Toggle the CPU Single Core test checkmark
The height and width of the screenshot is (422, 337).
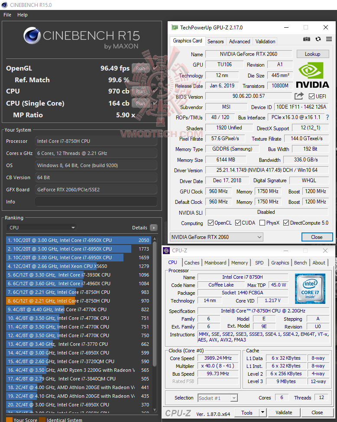click(x=155, y=103)
